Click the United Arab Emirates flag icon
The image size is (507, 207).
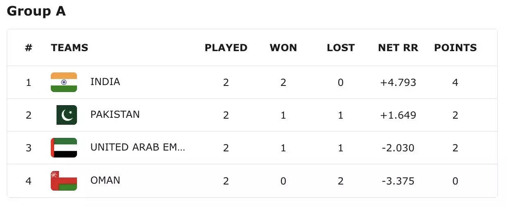64,148
